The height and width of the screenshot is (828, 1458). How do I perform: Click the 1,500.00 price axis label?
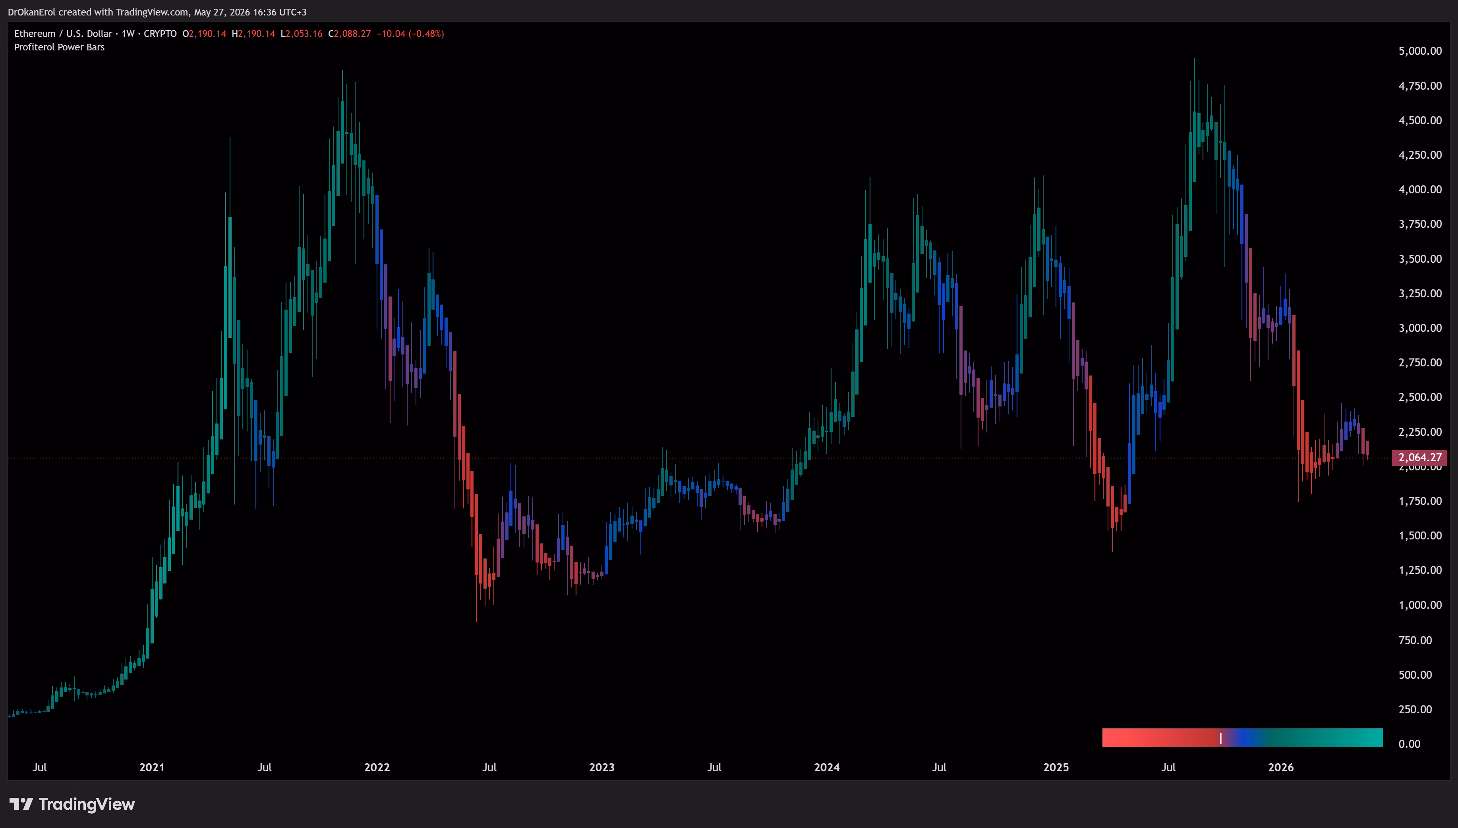1420,536
